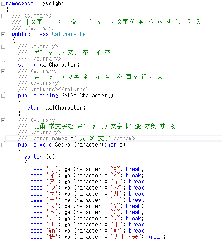222x240 pixels.
Task: Collapse the GetGalCharacter method body
Action: 3,96
